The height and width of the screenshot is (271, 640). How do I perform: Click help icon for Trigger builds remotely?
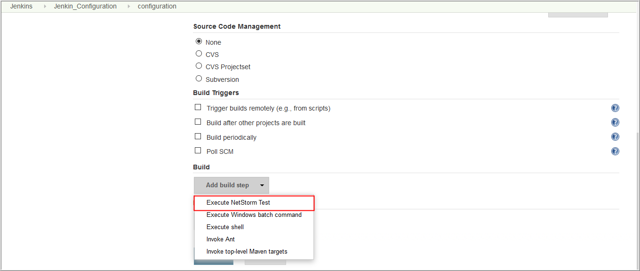(x=615, y=108)
